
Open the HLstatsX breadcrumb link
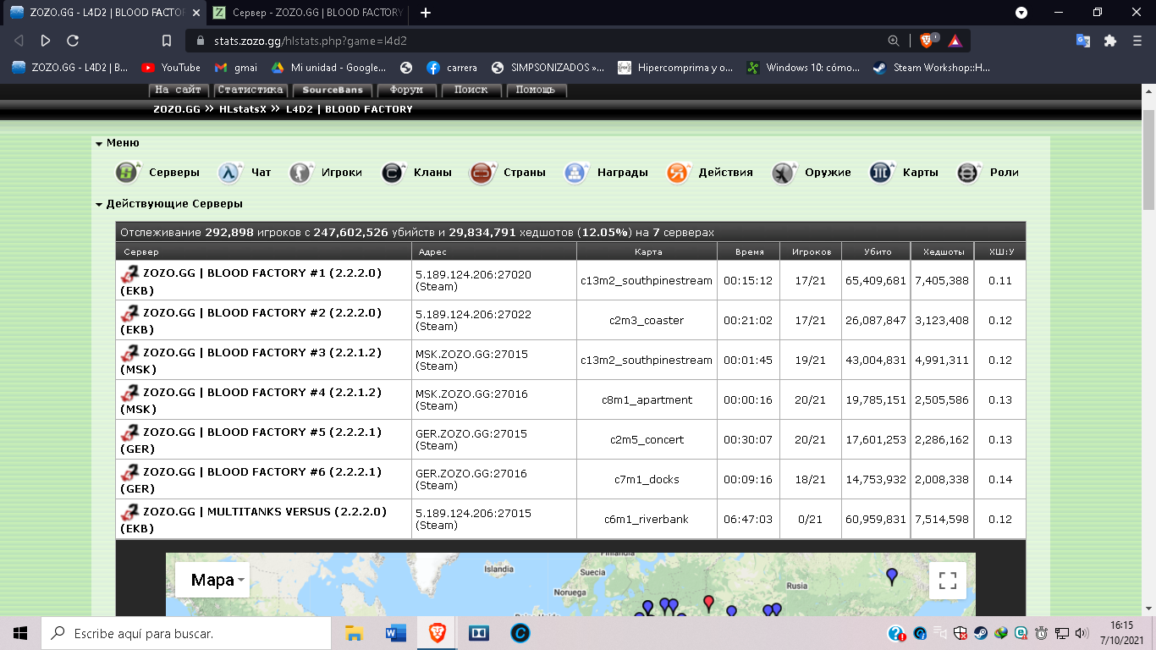243,109
